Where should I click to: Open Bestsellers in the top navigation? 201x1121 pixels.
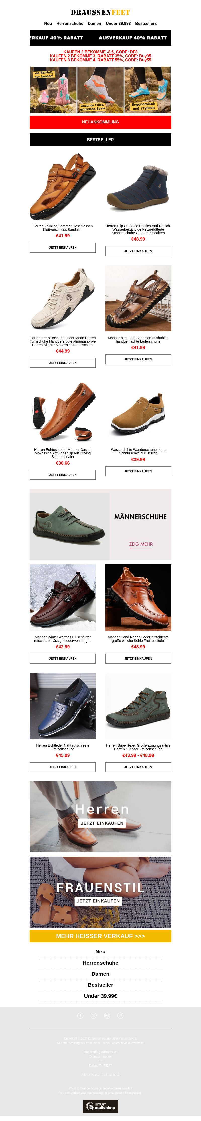[146, 23]
